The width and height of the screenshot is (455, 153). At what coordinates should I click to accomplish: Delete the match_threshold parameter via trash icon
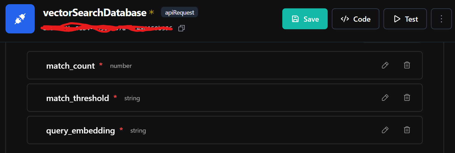(x=407, y=98)
